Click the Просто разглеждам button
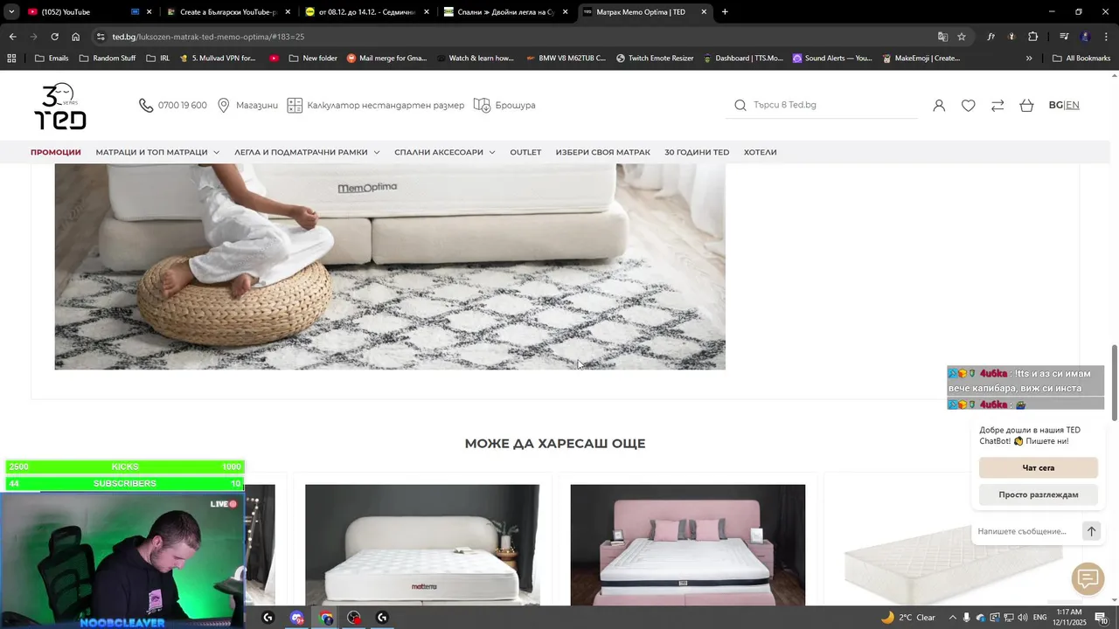The image size is (1119, 629). [1039, 494]
